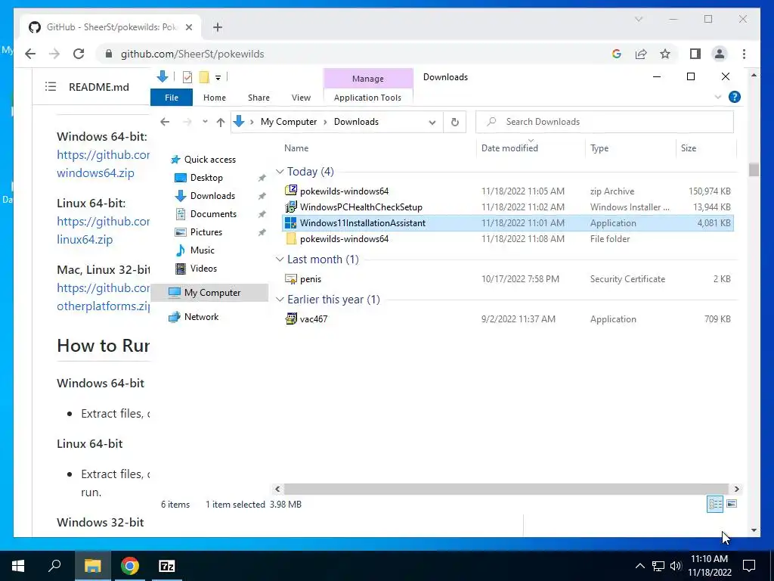Click the Share page icon in Chrome
The width and height of the screenshot is (774, 581).
click(641, 54)
